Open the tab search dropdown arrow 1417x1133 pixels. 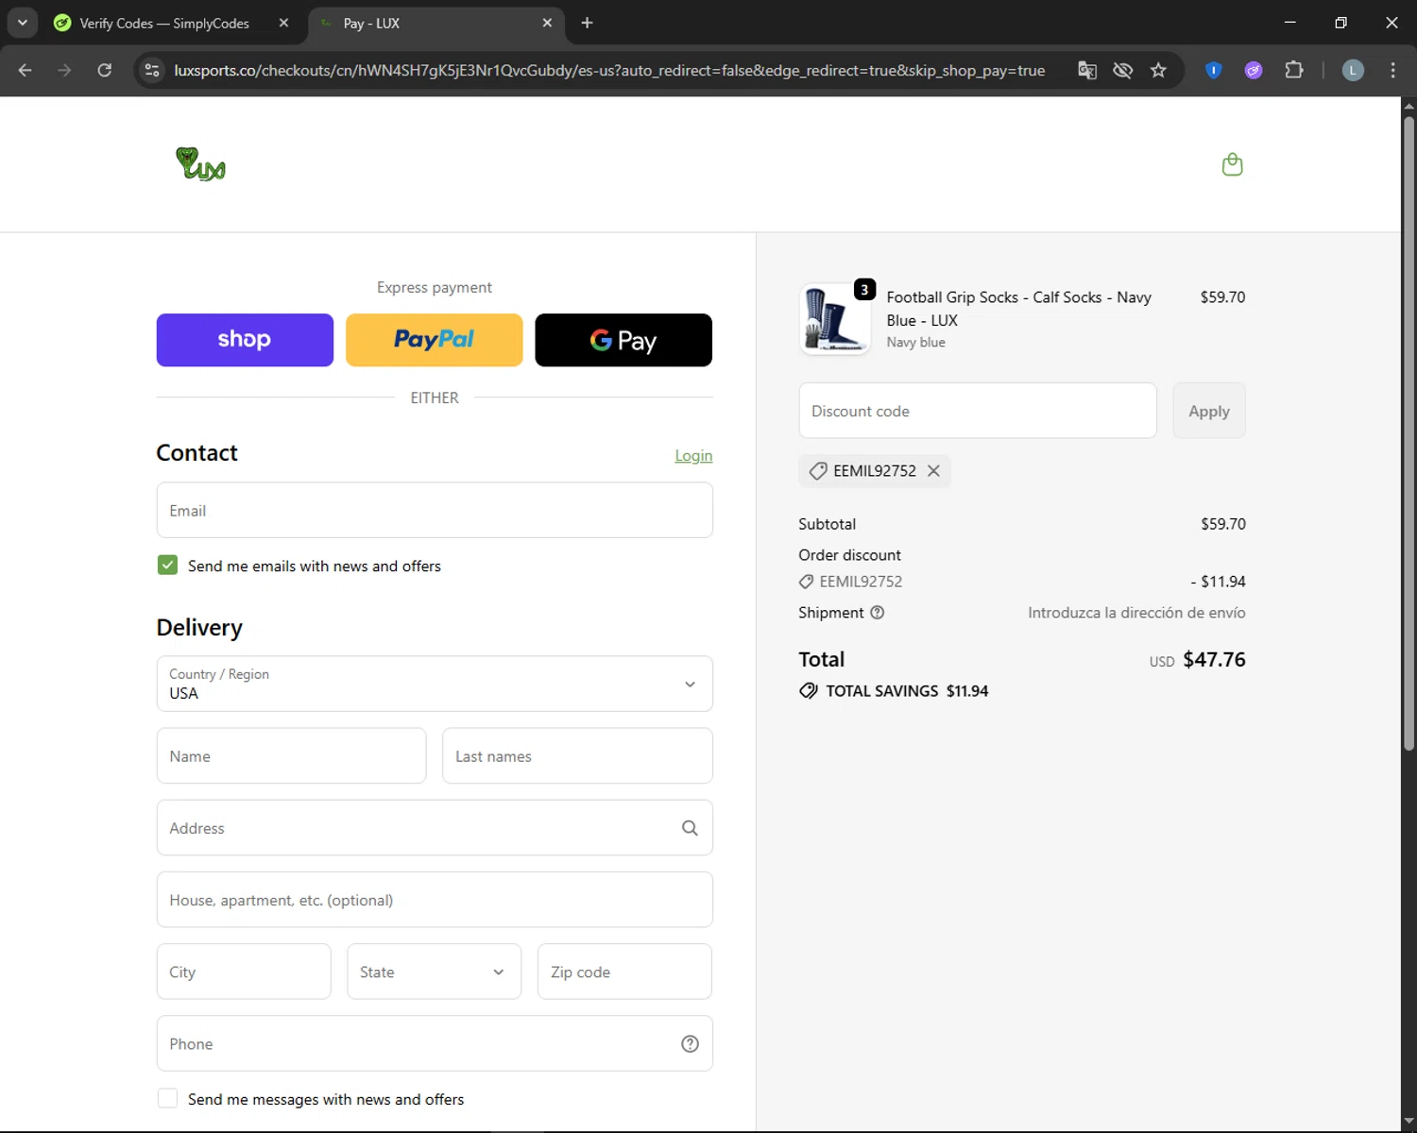click(23, 23)
